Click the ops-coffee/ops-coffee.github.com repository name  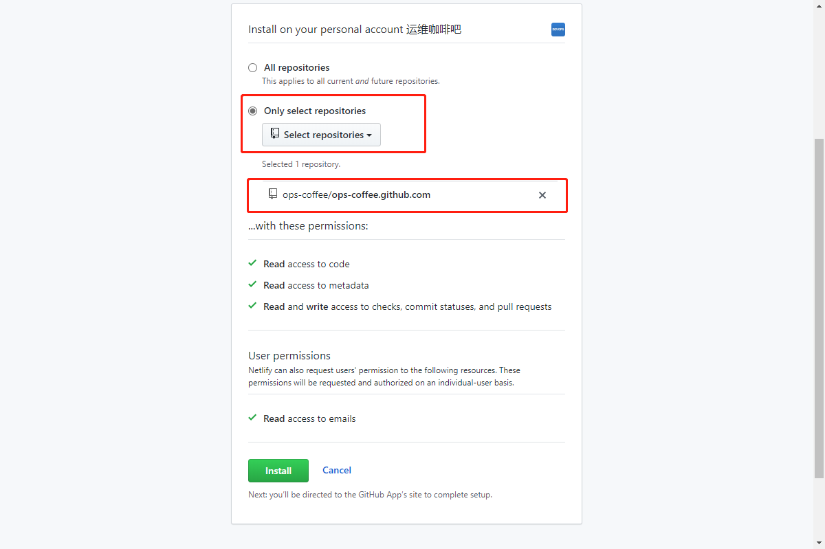356,194
